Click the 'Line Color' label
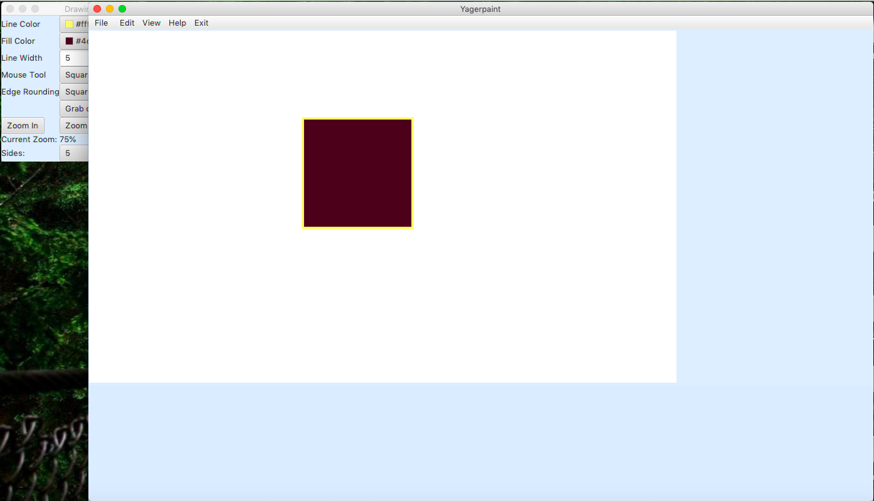Viewport: 874px width, 501px height. pyautogui.click(x=21, y=24)
